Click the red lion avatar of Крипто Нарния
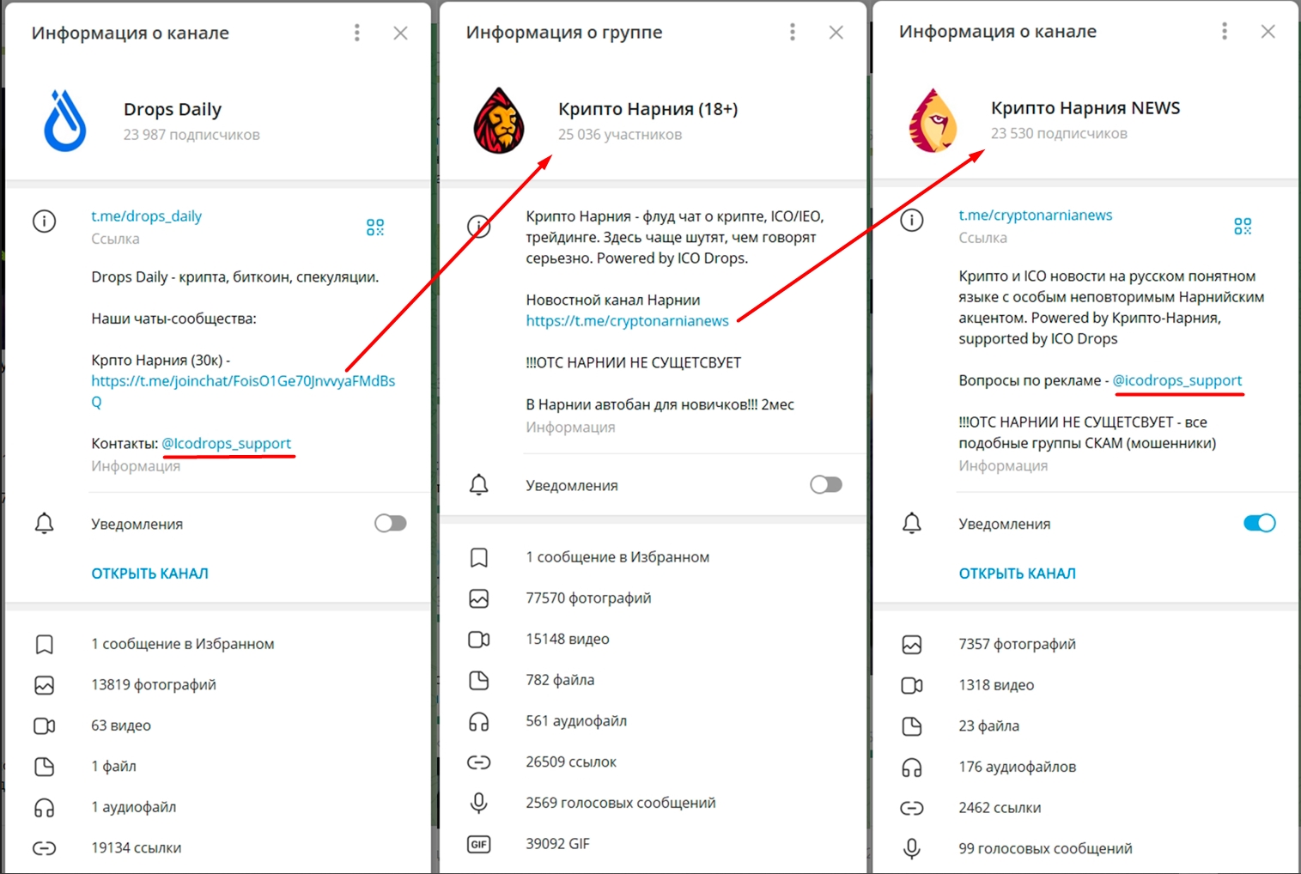The image size is (1301, 874). click(499, 120)
